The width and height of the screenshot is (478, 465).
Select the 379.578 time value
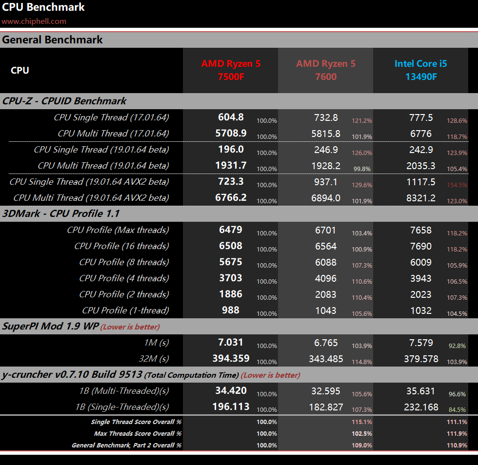pos(420,359)
